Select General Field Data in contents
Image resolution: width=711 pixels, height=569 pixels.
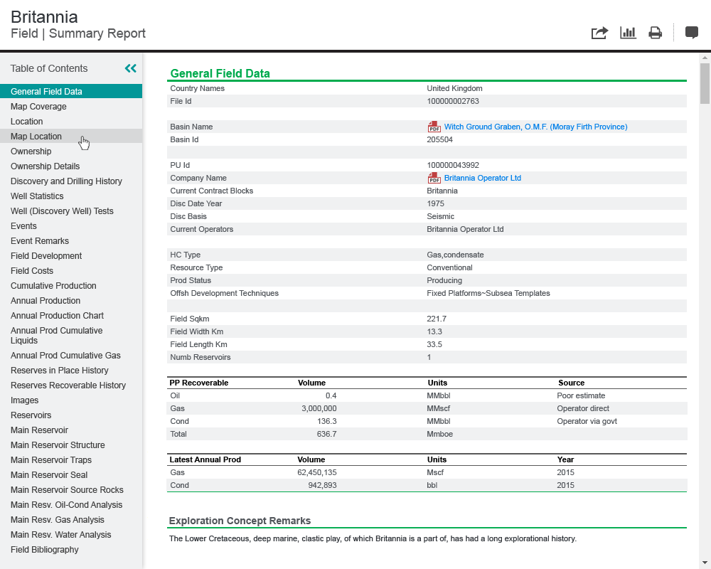click(x=71, y=91)
